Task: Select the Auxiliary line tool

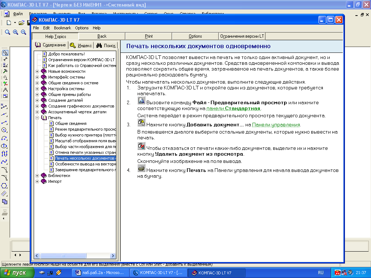Action: [x=4, y=114]
